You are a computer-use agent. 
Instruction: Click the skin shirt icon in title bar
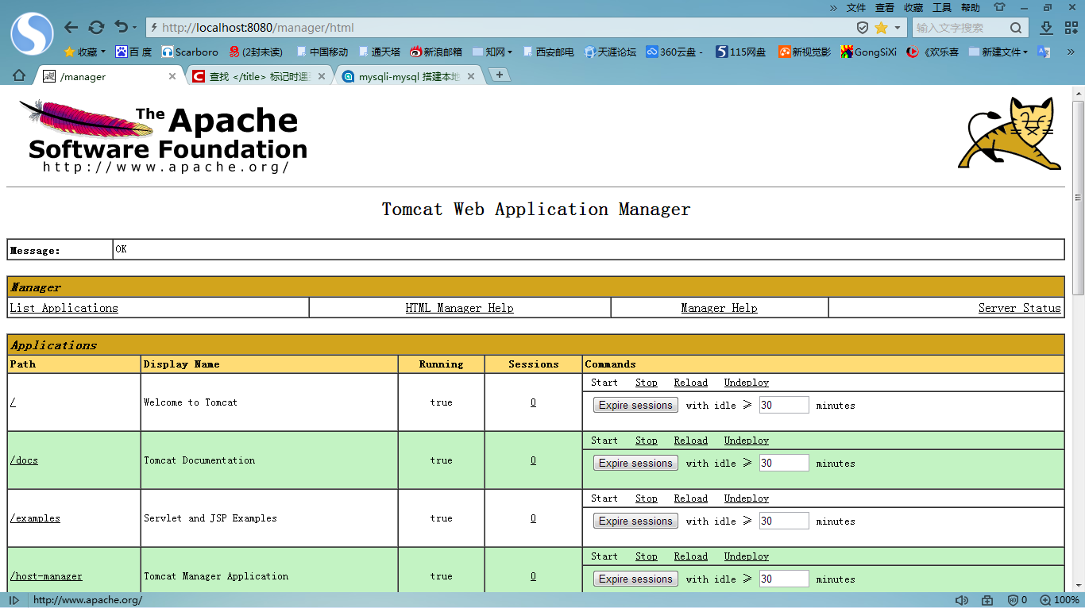pos(1000,7)
